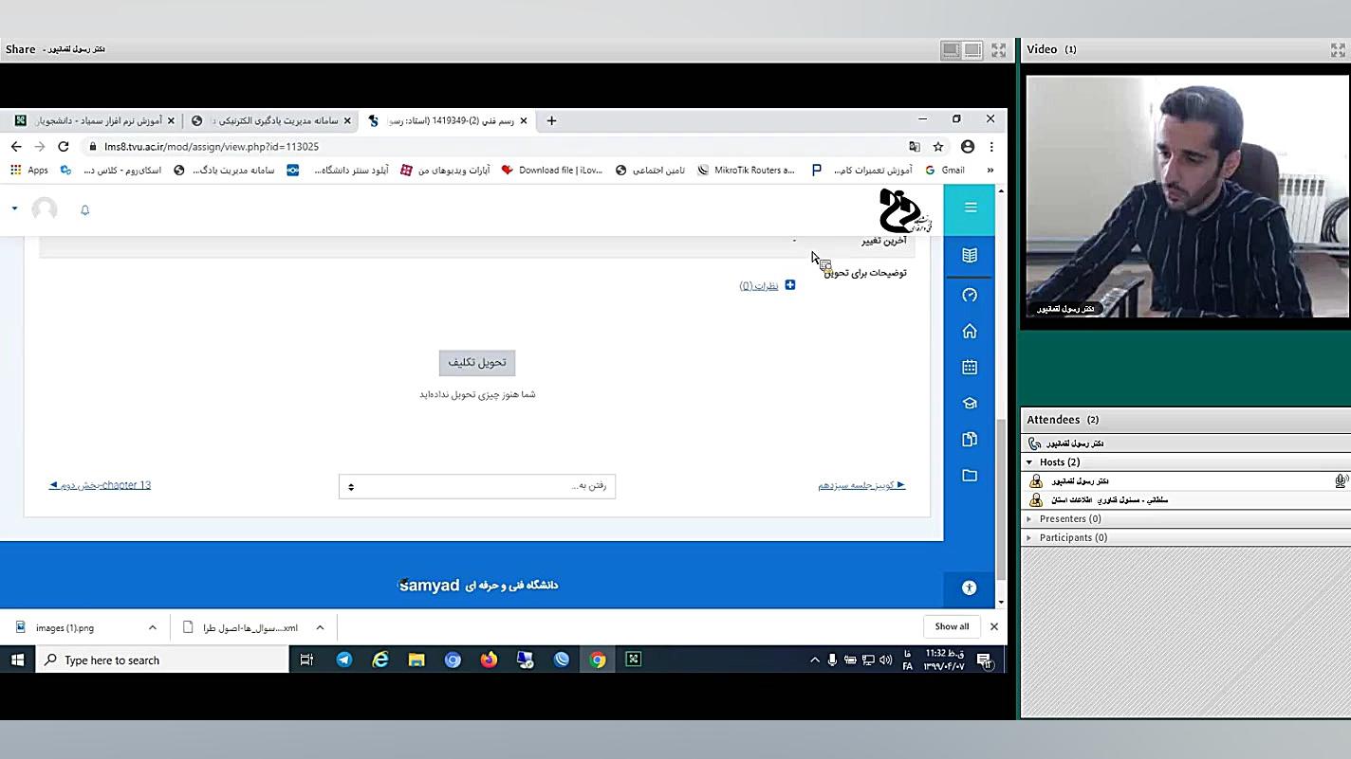Open the graduation cap icon in the sidebar
Screen dimensions: 1351x759
pyautogui.click(x=970, y=403)
